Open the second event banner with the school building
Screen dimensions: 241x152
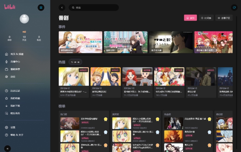pos(125,42)
